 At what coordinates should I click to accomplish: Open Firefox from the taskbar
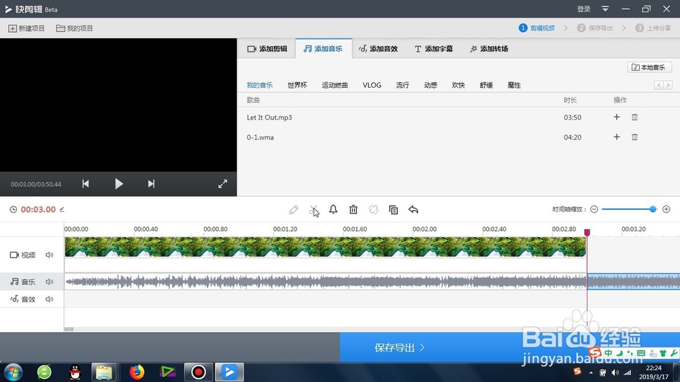tap(136, 372)
